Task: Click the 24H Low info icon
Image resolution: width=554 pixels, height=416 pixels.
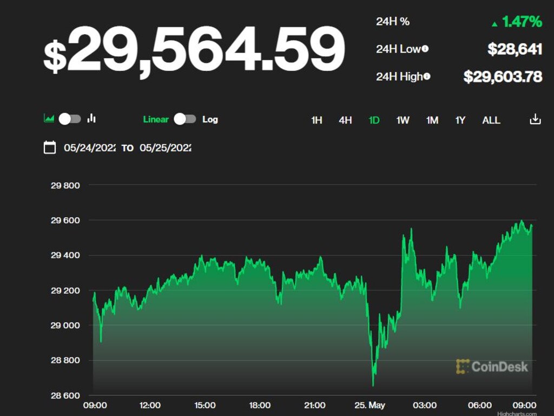Action: [425, 49]
